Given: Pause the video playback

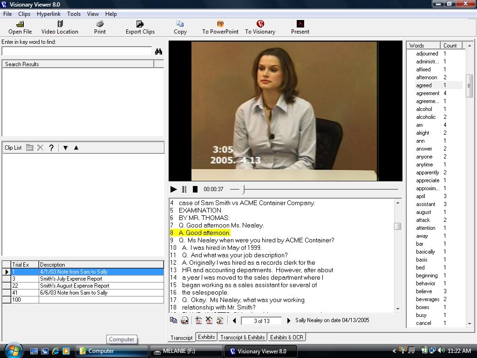Looking at the screenshot, I should coord(184,189).
